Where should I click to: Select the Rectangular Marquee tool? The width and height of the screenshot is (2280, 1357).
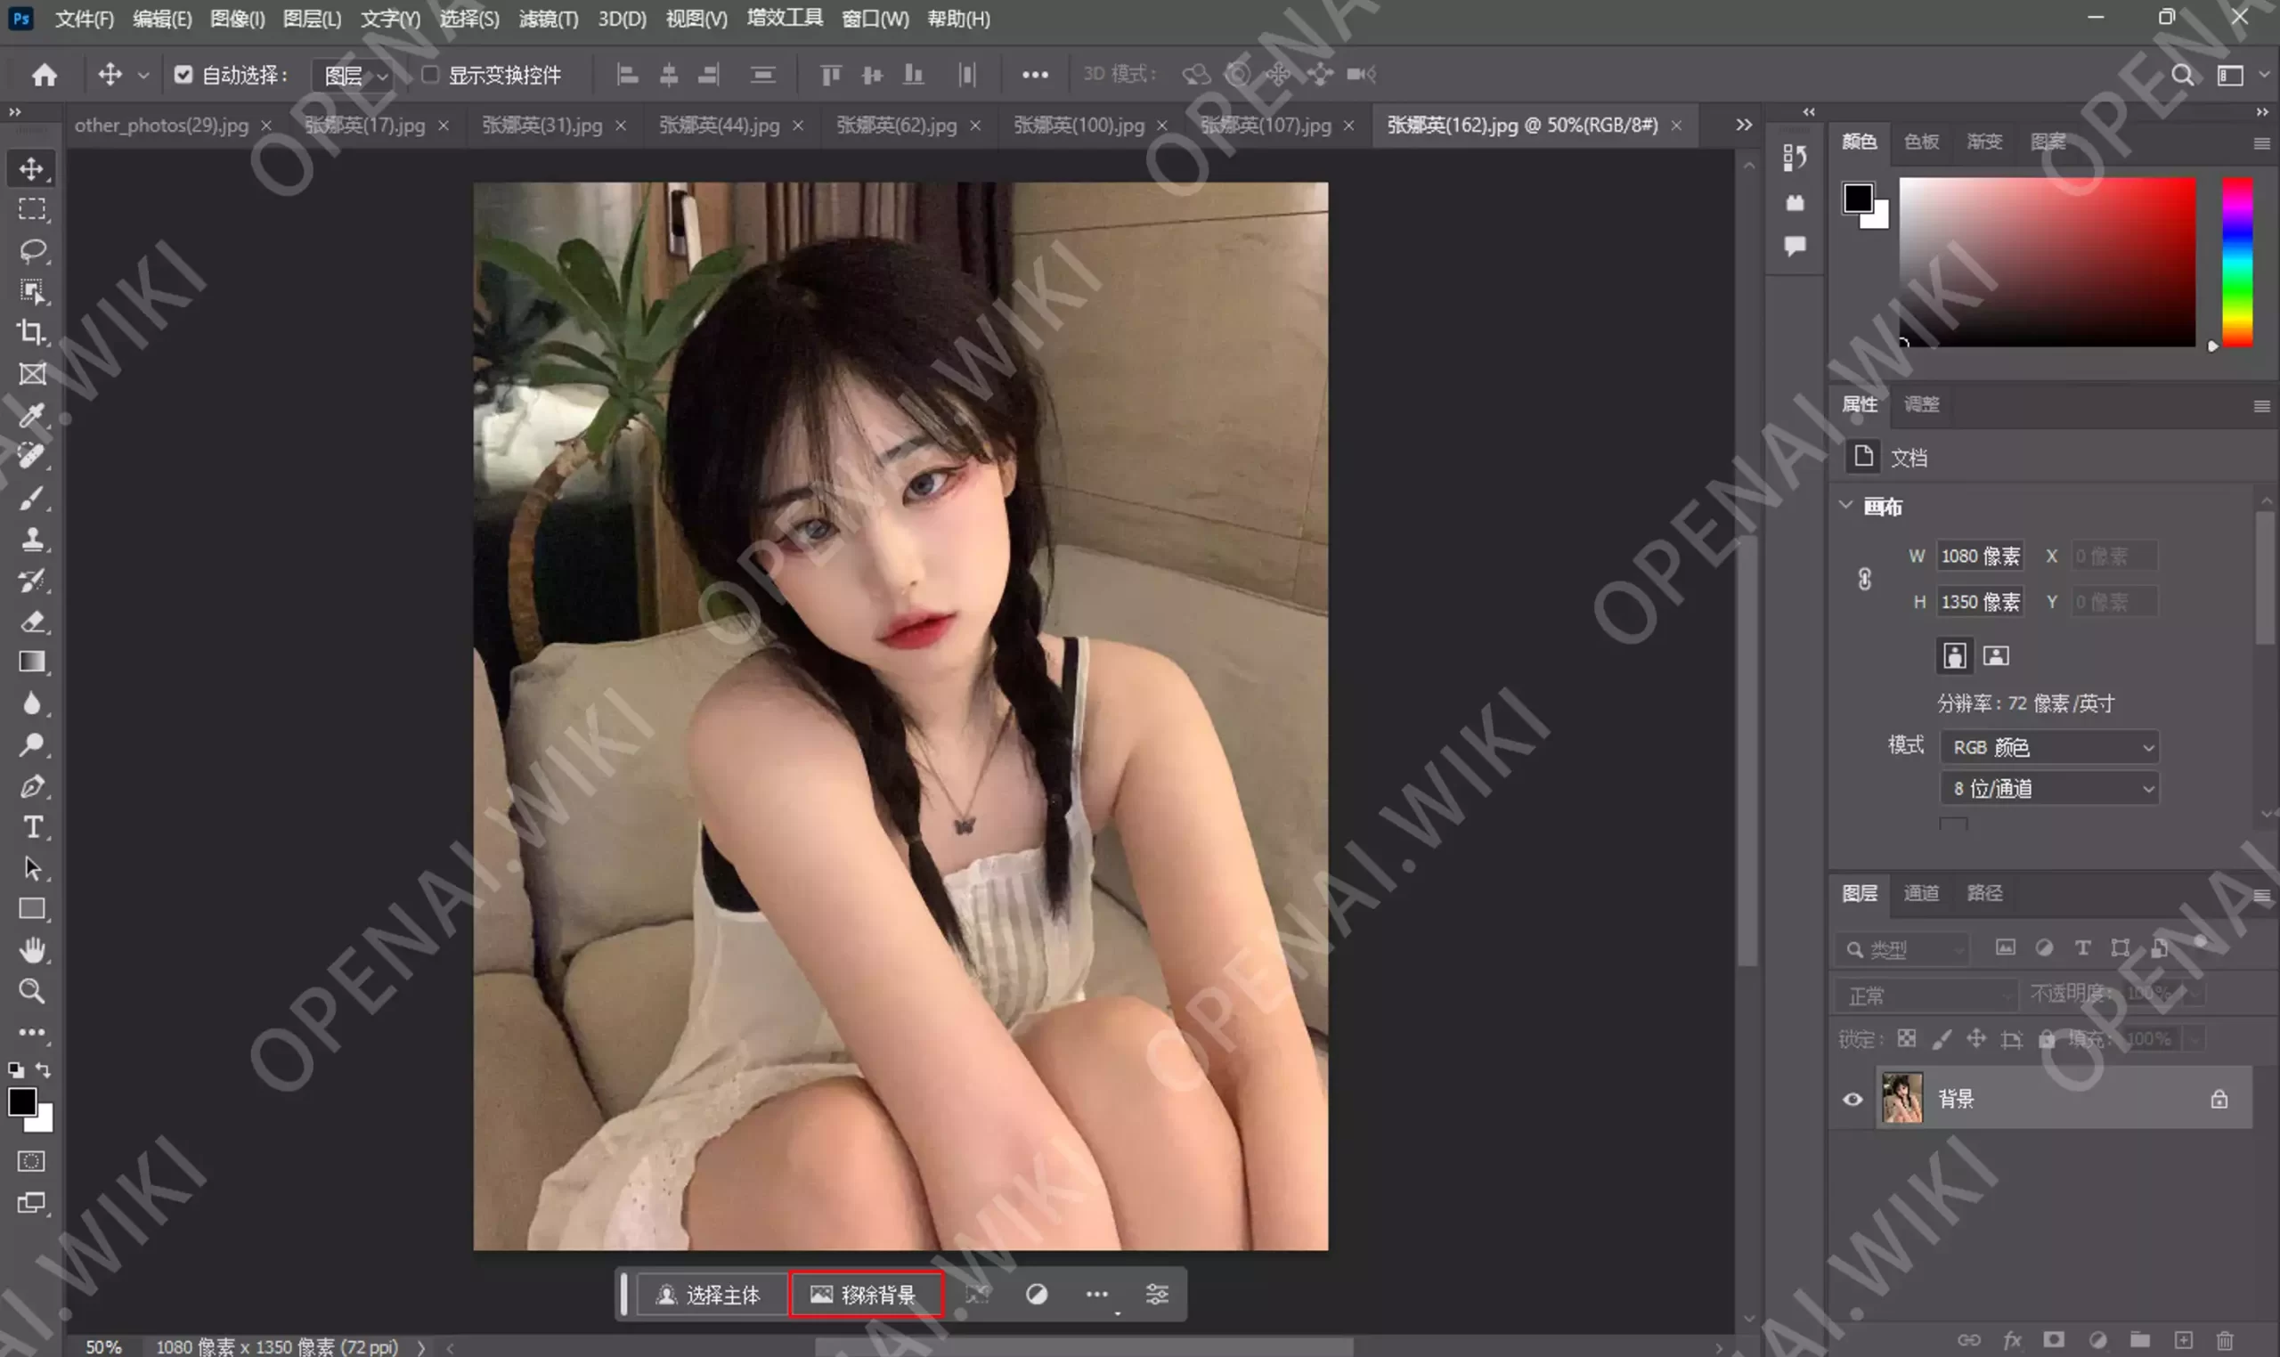point(32,209)
